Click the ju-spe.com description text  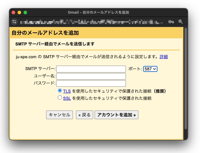(87, 57)
